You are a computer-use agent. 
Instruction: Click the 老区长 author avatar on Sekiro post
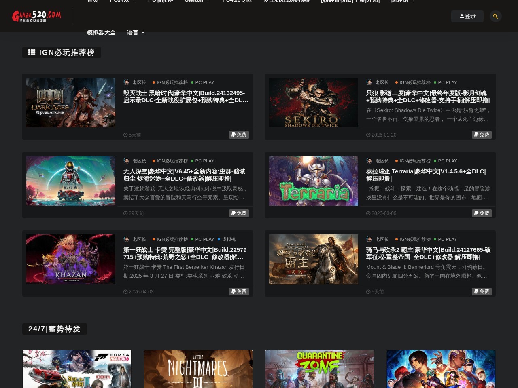(x=369, y=82)
